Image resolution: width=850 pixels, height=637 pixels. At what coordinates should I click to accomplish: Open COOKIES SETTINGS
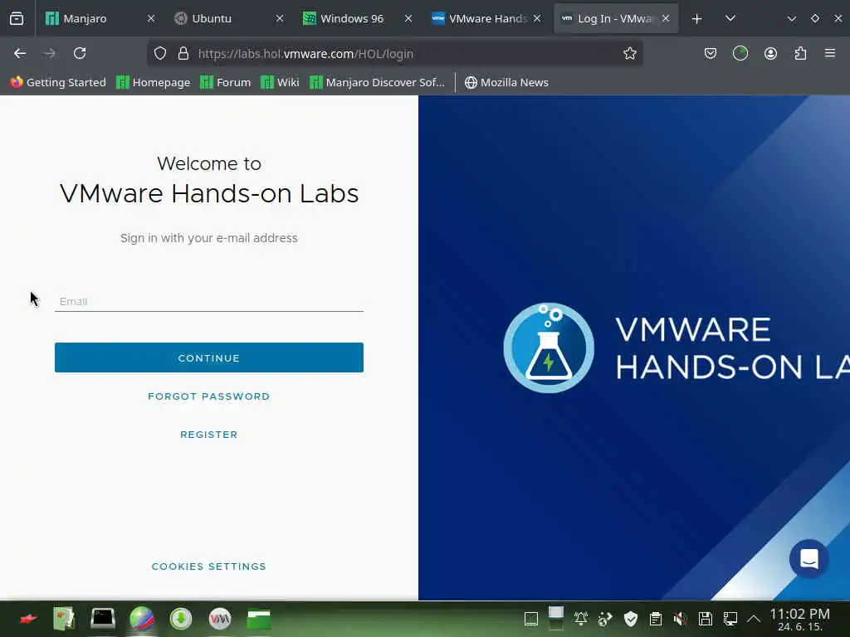coord(208,566)
